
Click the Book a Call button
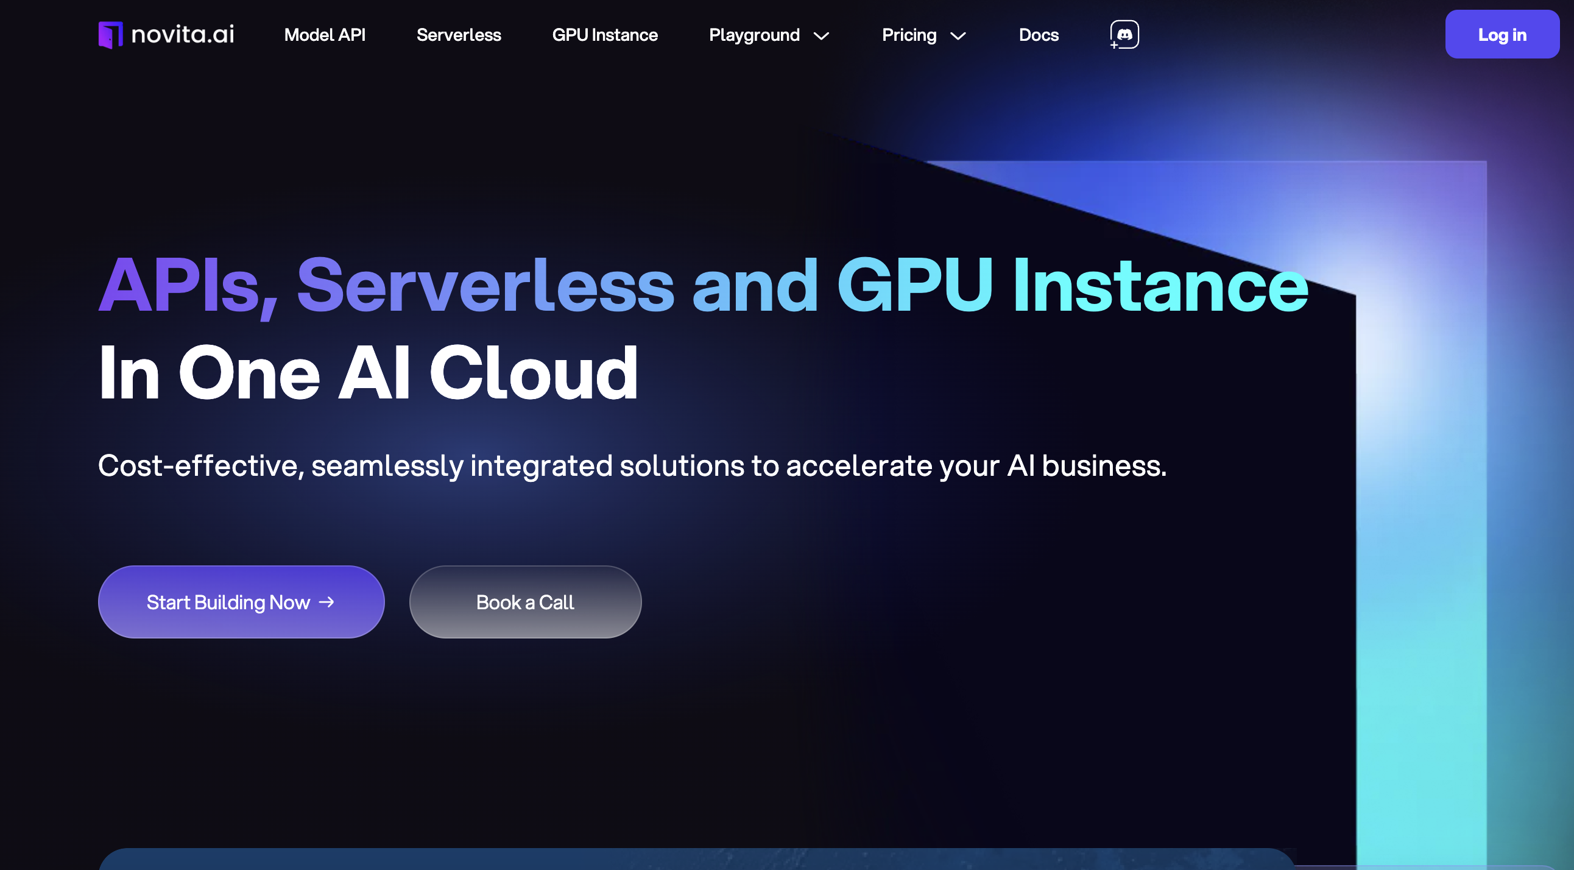pos(525,602)
